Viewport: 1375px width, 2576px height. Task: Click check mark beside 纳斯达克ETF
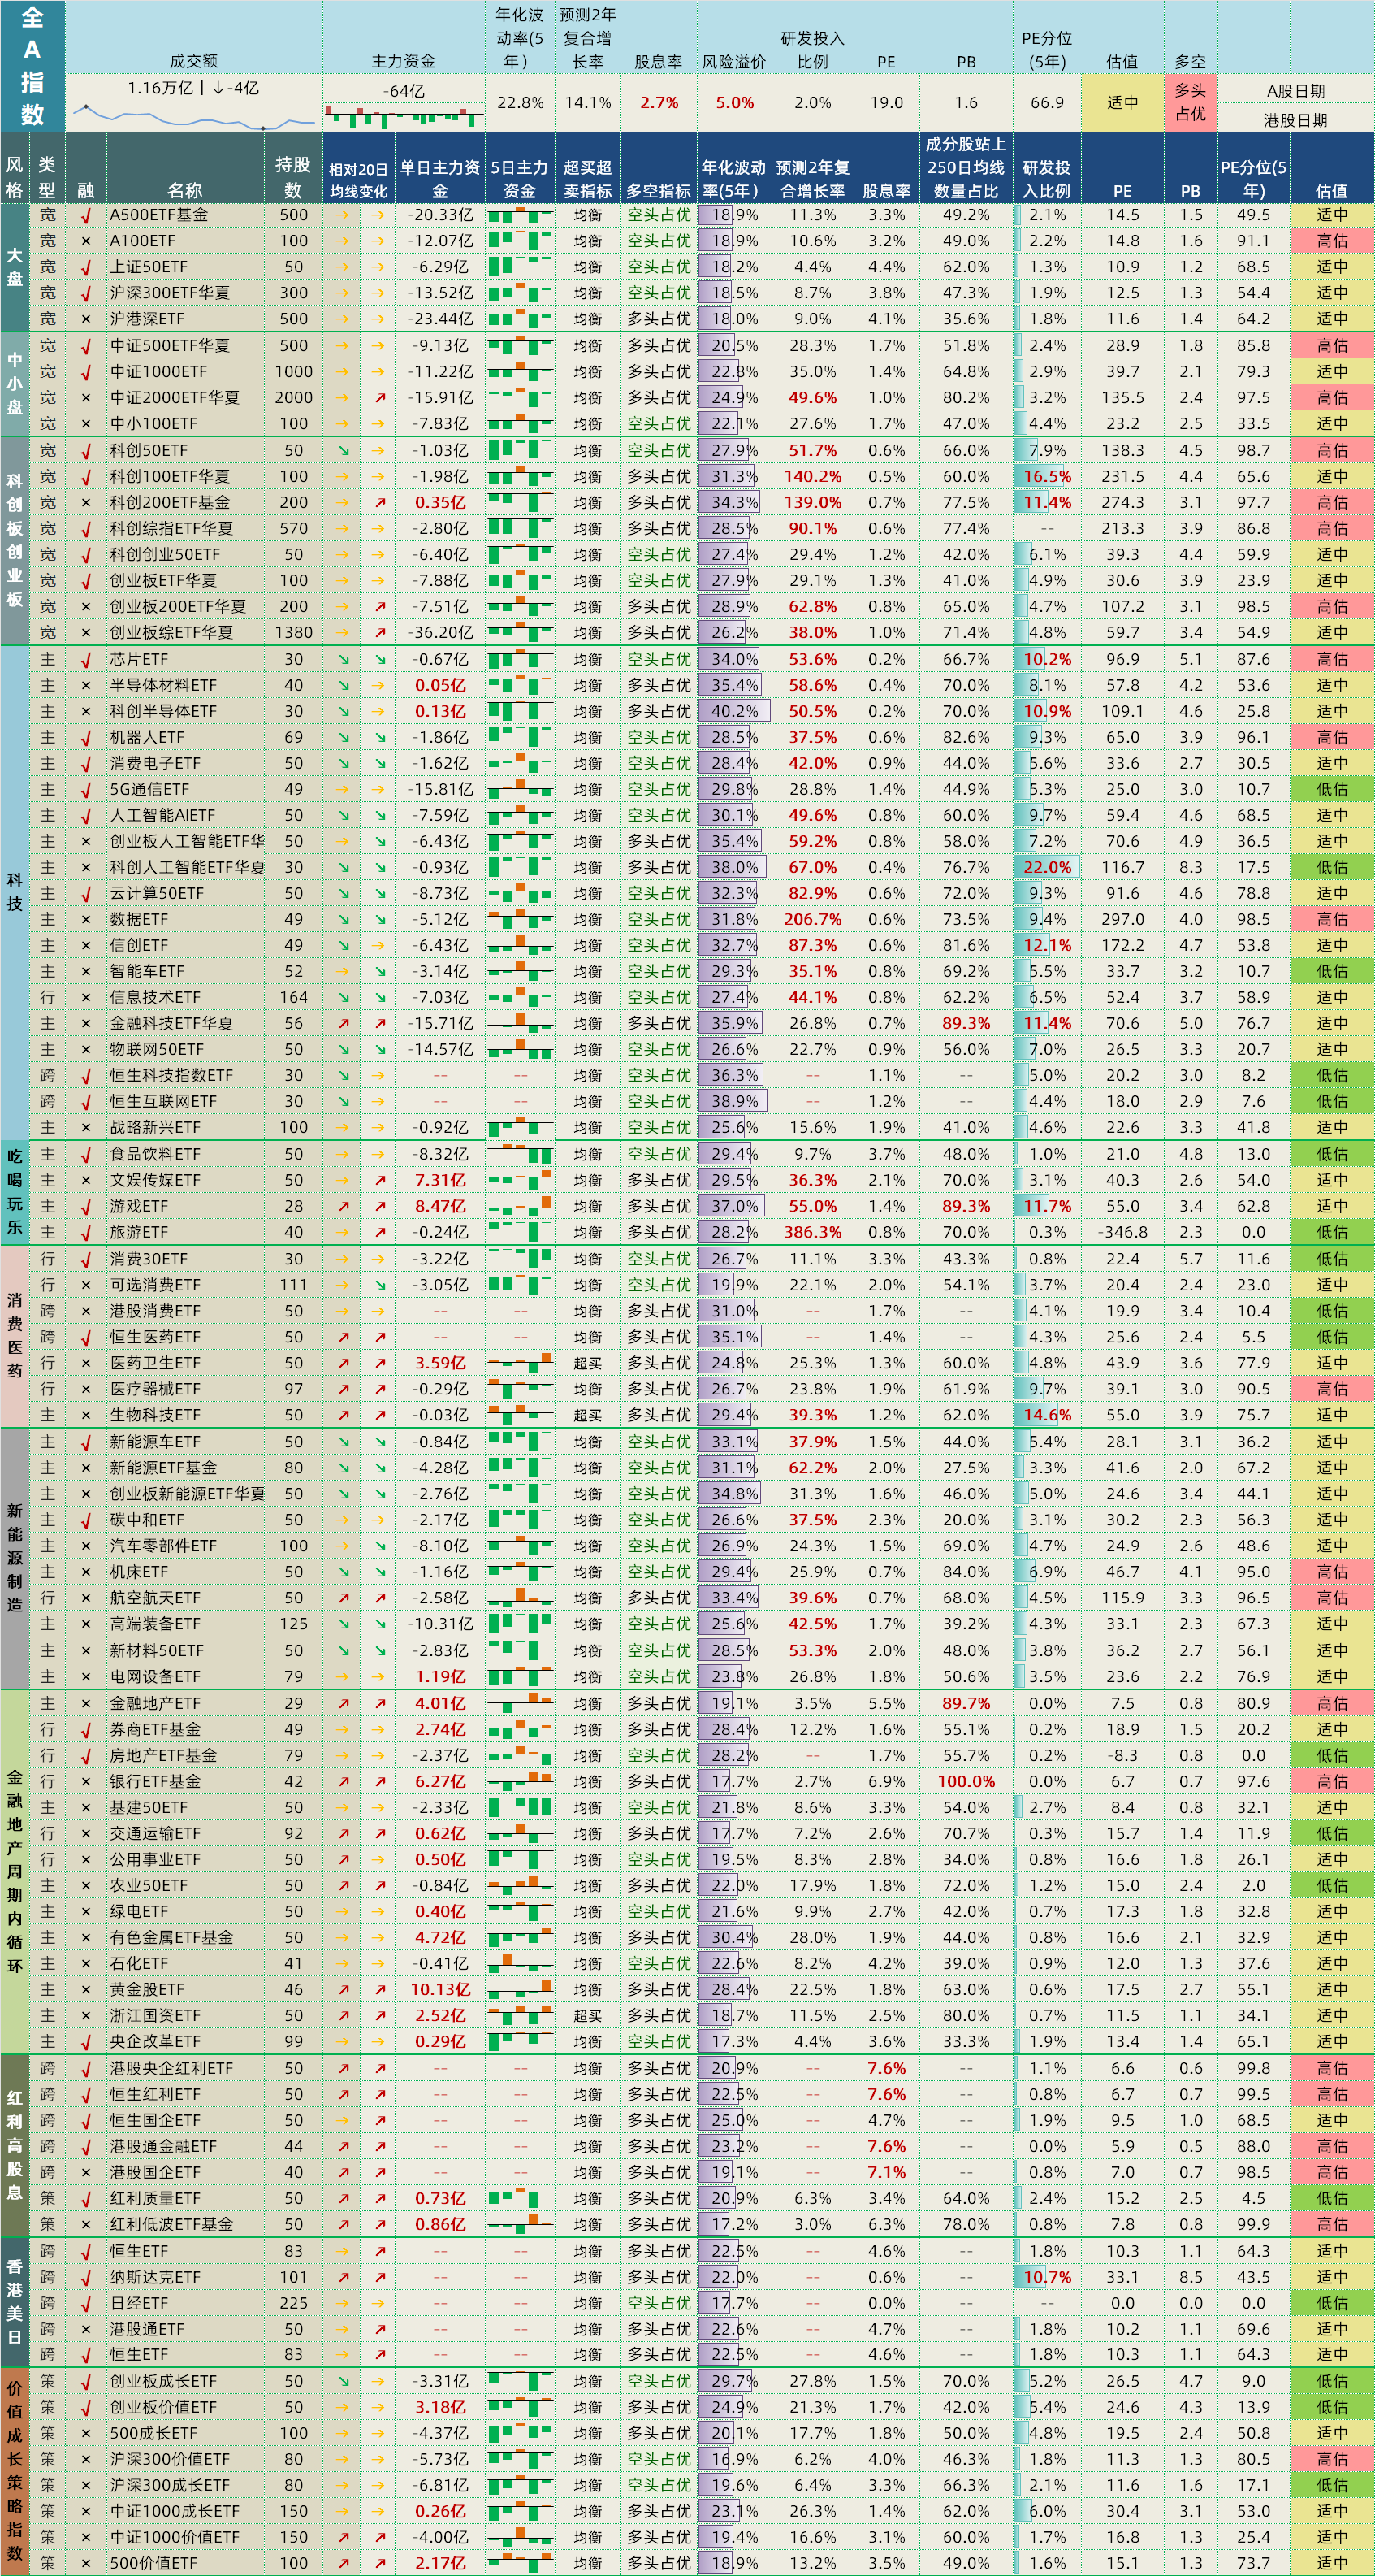[x=86, y=2277]
